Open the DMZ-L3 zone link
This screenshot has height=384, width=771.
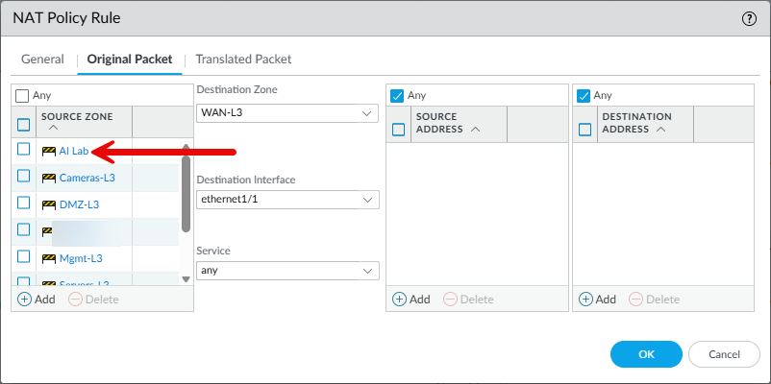pos(79,204)
